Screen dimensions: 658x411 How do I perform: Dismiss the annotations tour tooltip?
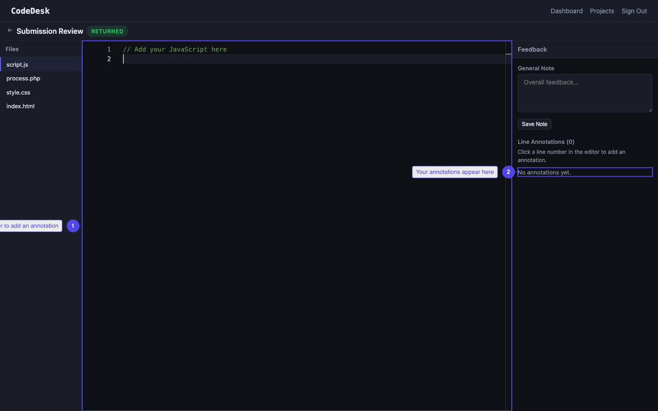point(455,172)
